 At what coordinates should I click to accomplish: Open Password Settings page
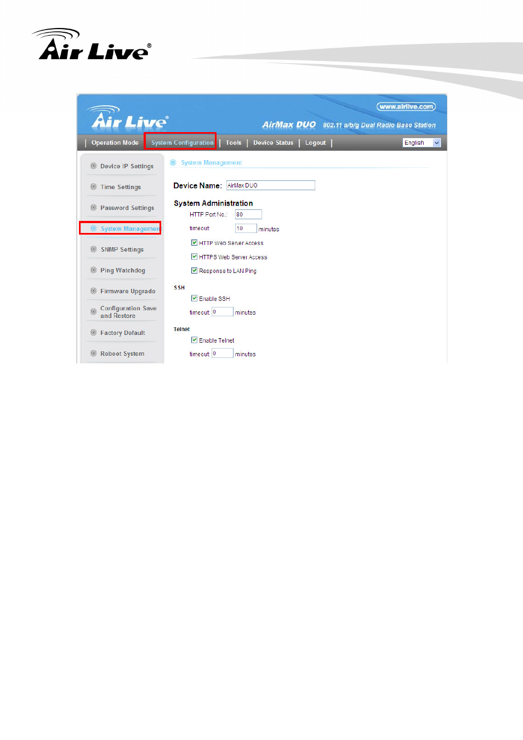(x=127, y=208)
